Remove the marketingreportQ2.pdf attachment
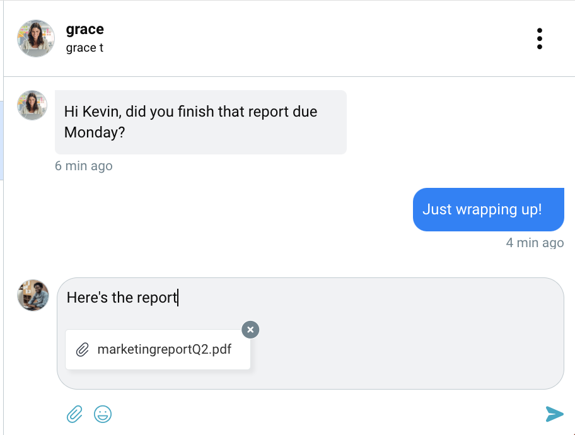The width and height of the screenshot is (575, 435). pyautogui.click(x=250, y=329)
